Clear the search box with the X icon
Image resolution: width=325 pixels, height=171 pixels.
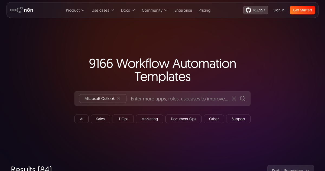point(234,99)
